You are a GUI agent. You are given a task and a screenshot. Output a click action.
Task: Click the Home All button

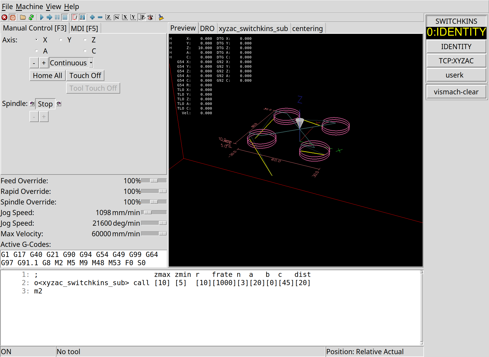[48, 75]
